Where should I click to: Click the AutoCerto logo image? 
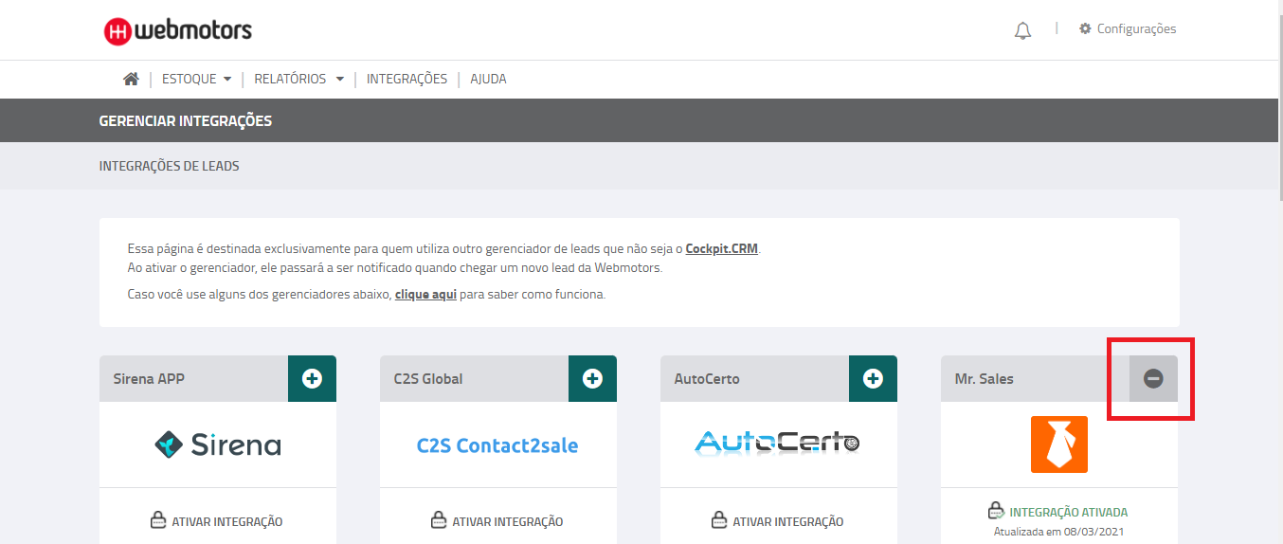(x=778, y=443)
